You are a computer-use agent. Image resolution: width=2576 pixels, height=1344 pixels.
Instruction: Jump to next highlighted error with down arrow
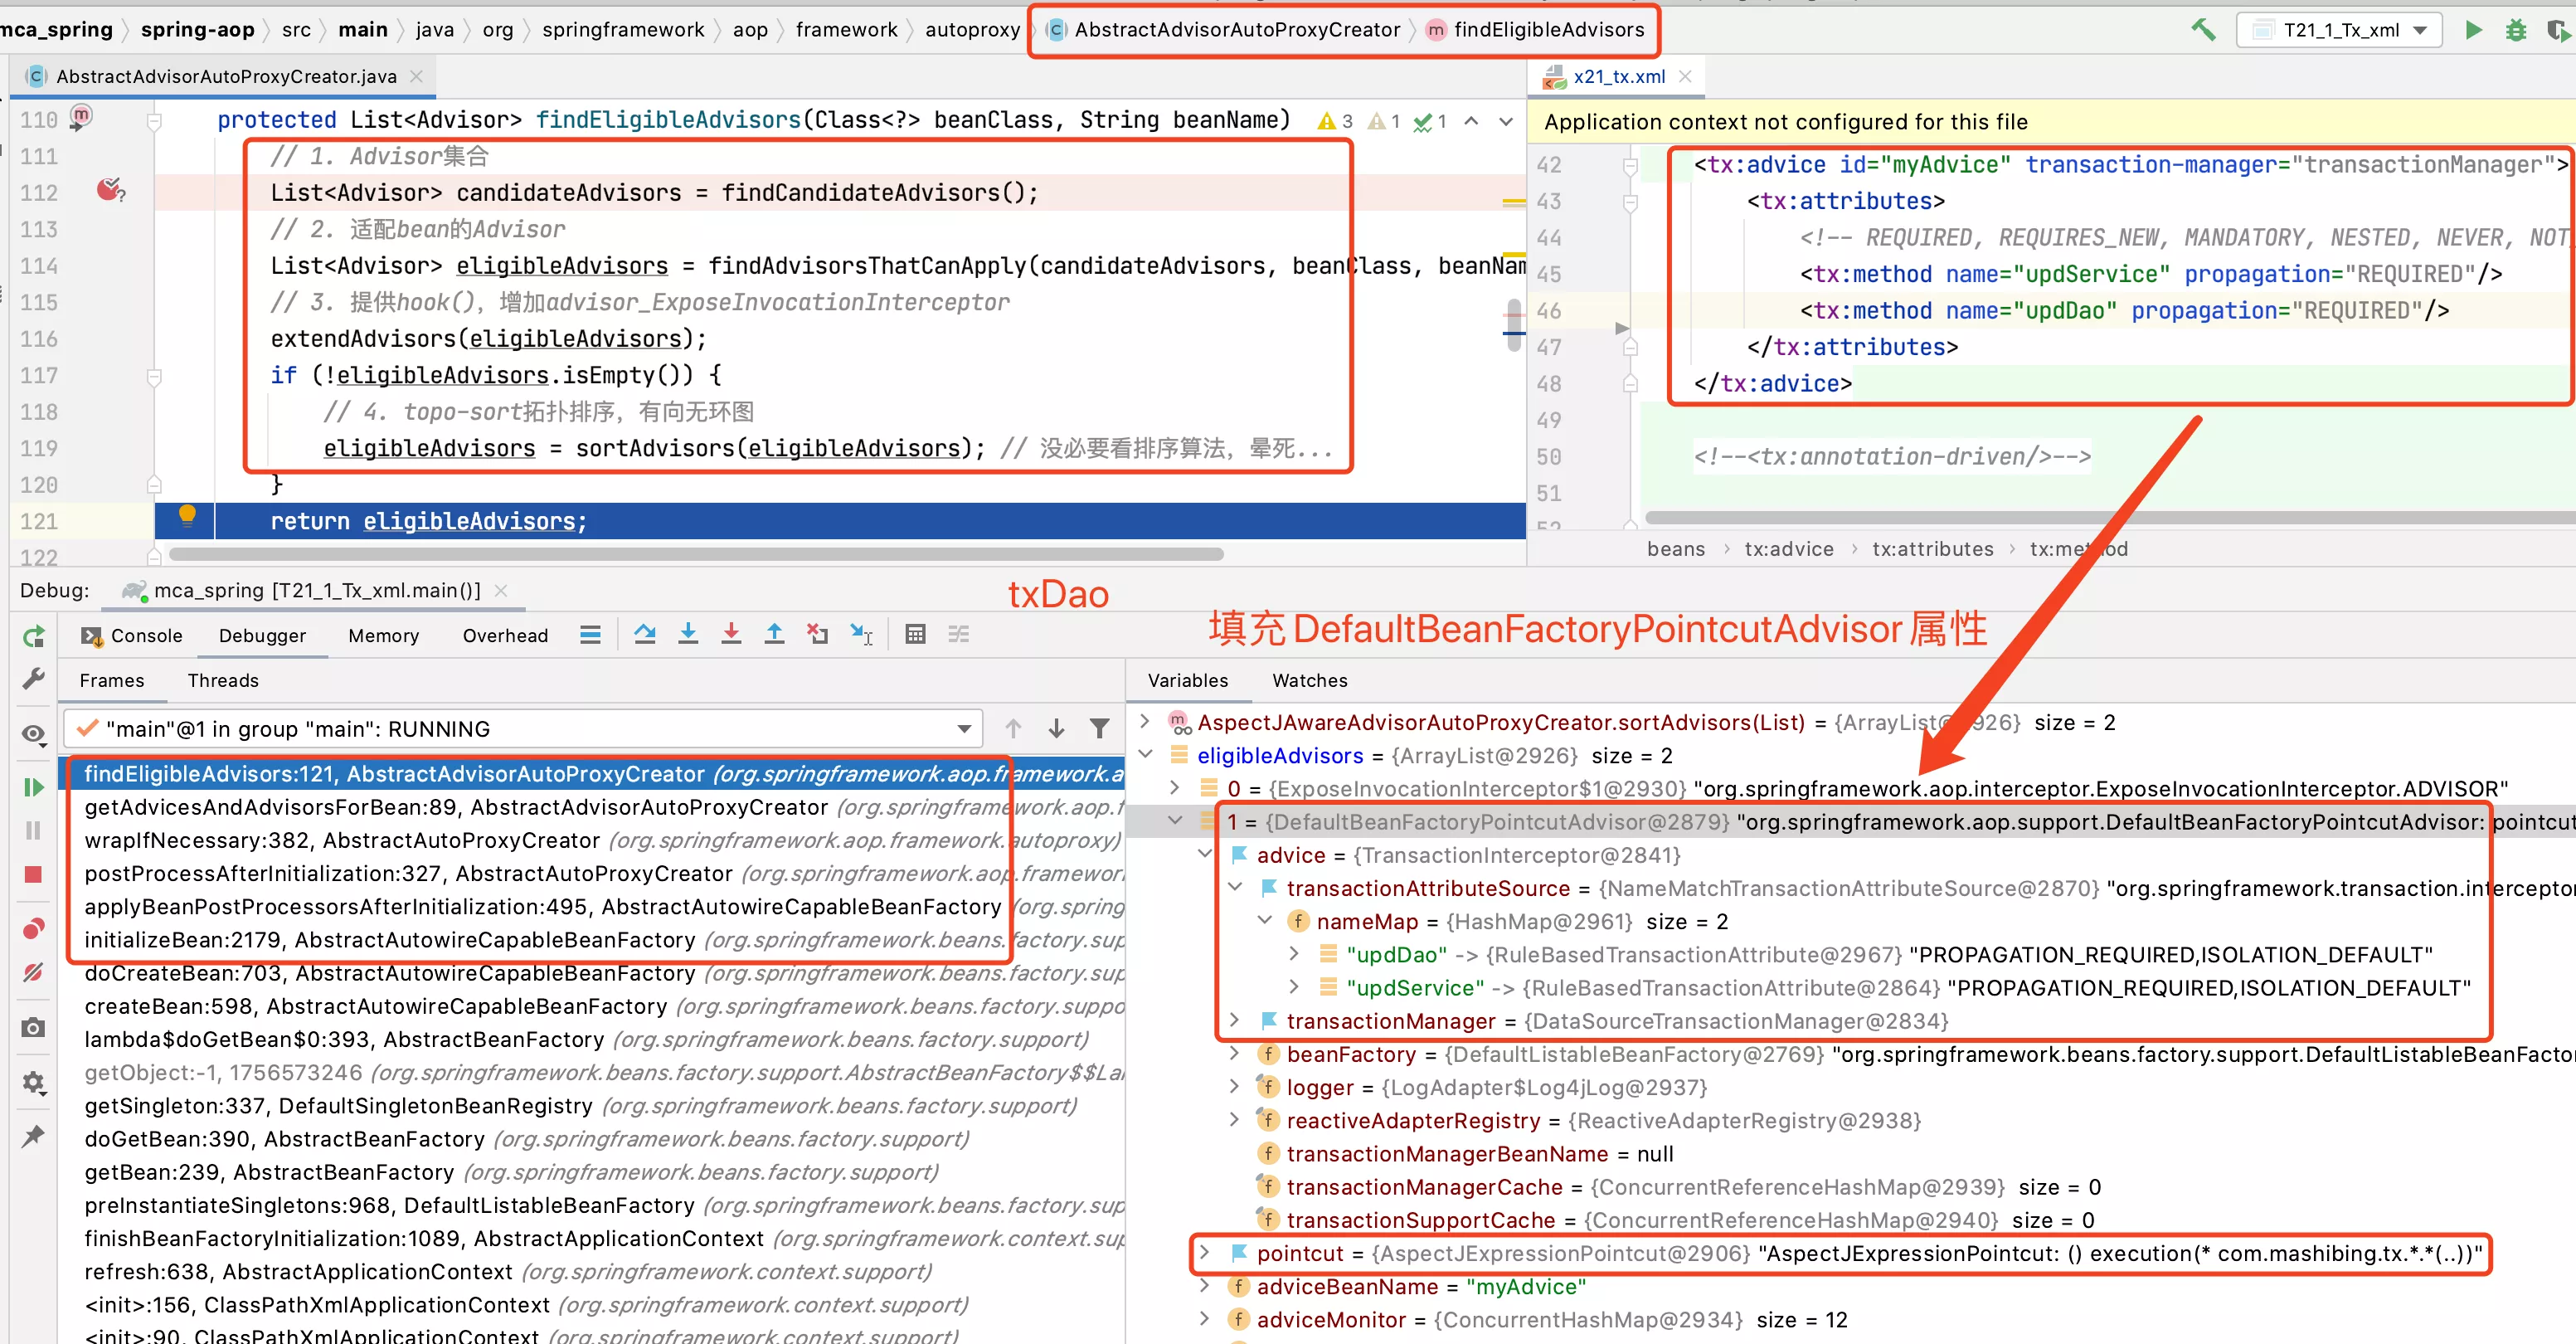tap(1506, 121)
